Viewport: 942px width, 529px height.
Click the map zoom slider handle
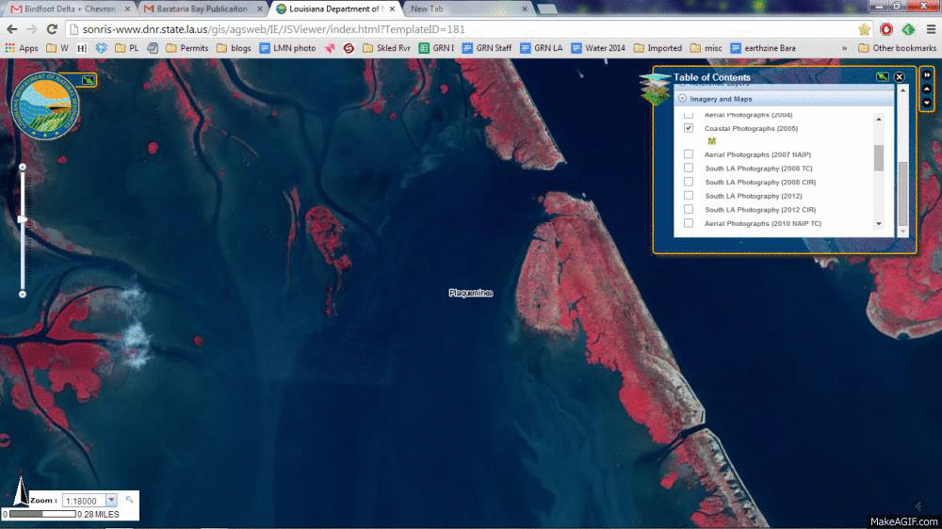23,219
